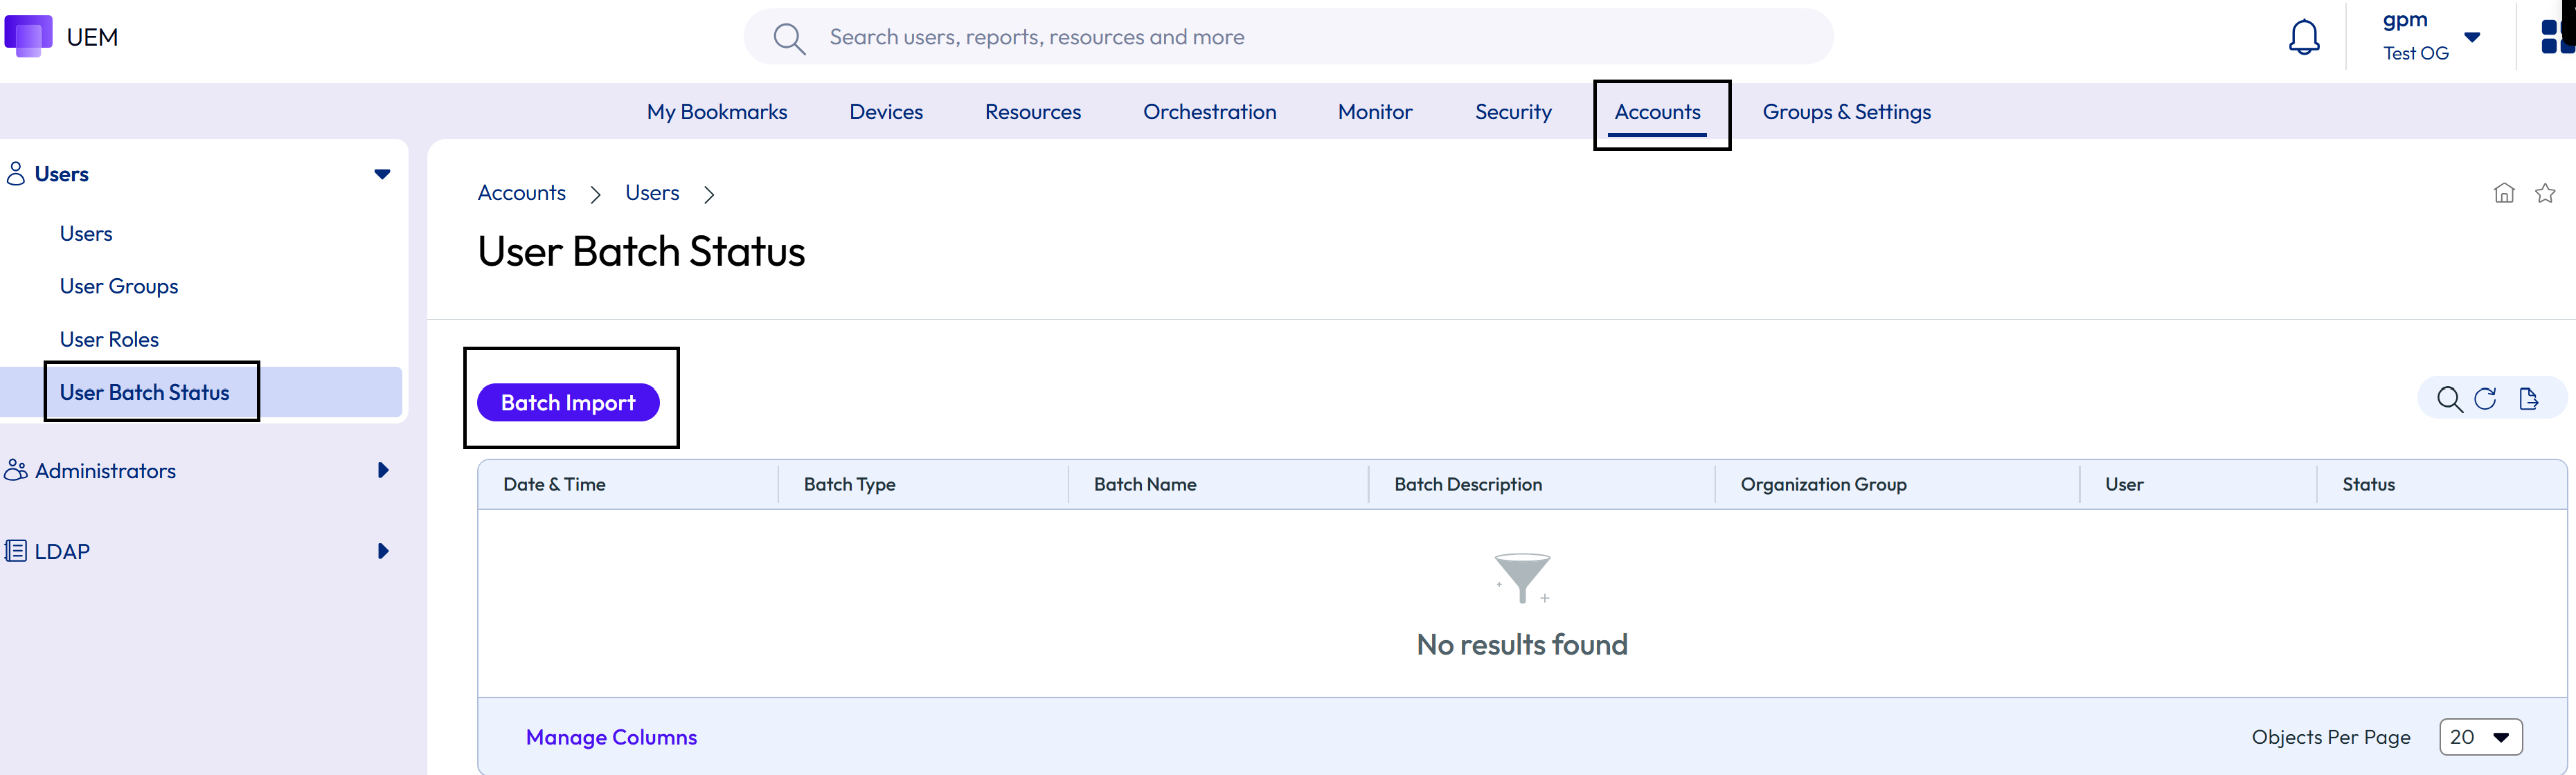Click the Users section heading in sidebar
This screenshot has height=775, width=2576.
pos(62,174)
